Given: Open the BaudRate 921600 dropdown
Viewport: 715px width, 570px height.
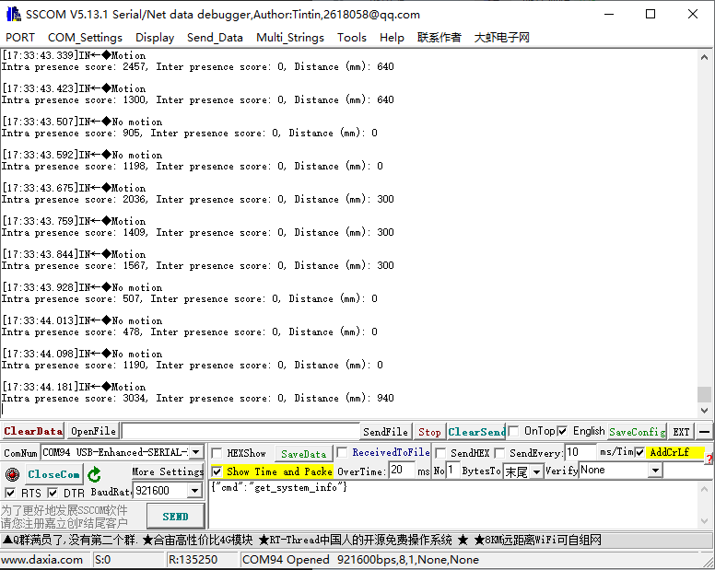Looking at the screenshot, I should pyautogui.click(x=194, y=492).
